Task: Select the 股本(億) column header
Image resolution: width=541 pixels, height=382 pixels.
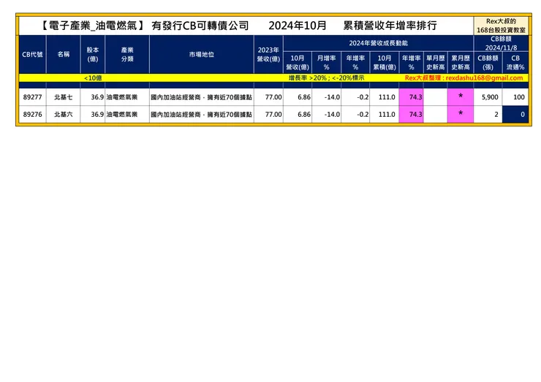Action: tap(93, 55)
